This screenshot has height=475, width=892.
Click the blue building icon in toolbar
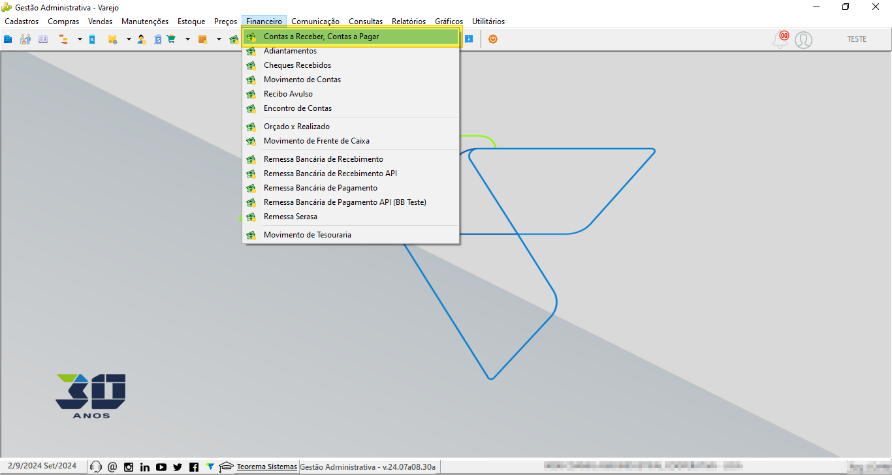point(8,39)
